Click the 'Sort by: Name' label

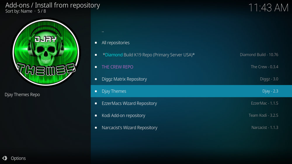pyautogui.click(x=19, y=11)
